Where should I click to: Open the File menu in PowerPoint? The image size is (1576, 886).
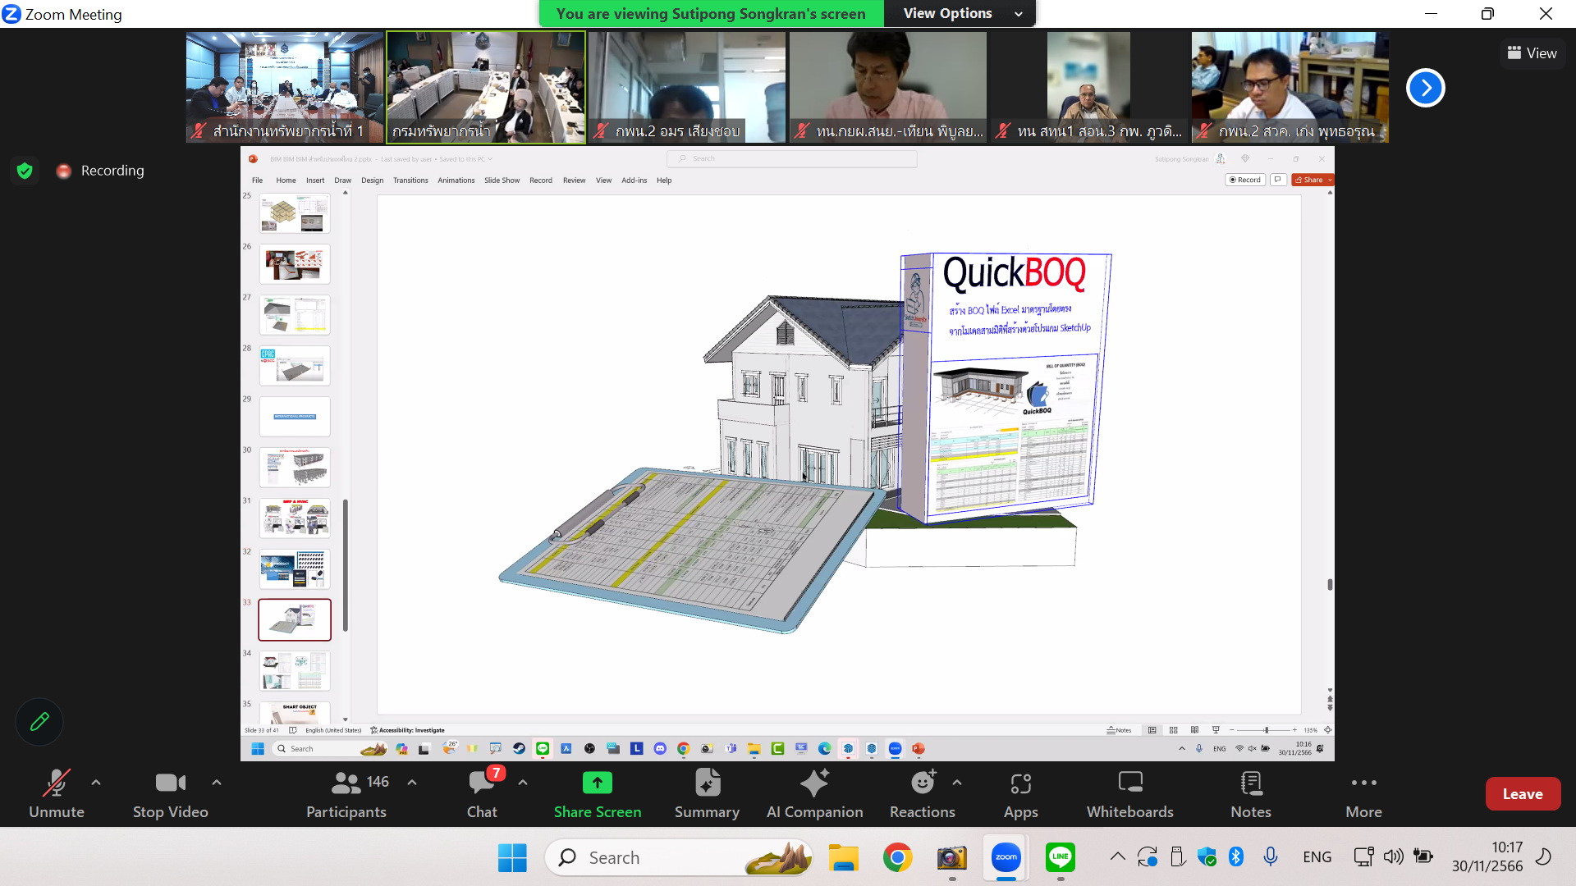(x=258, y=180)
